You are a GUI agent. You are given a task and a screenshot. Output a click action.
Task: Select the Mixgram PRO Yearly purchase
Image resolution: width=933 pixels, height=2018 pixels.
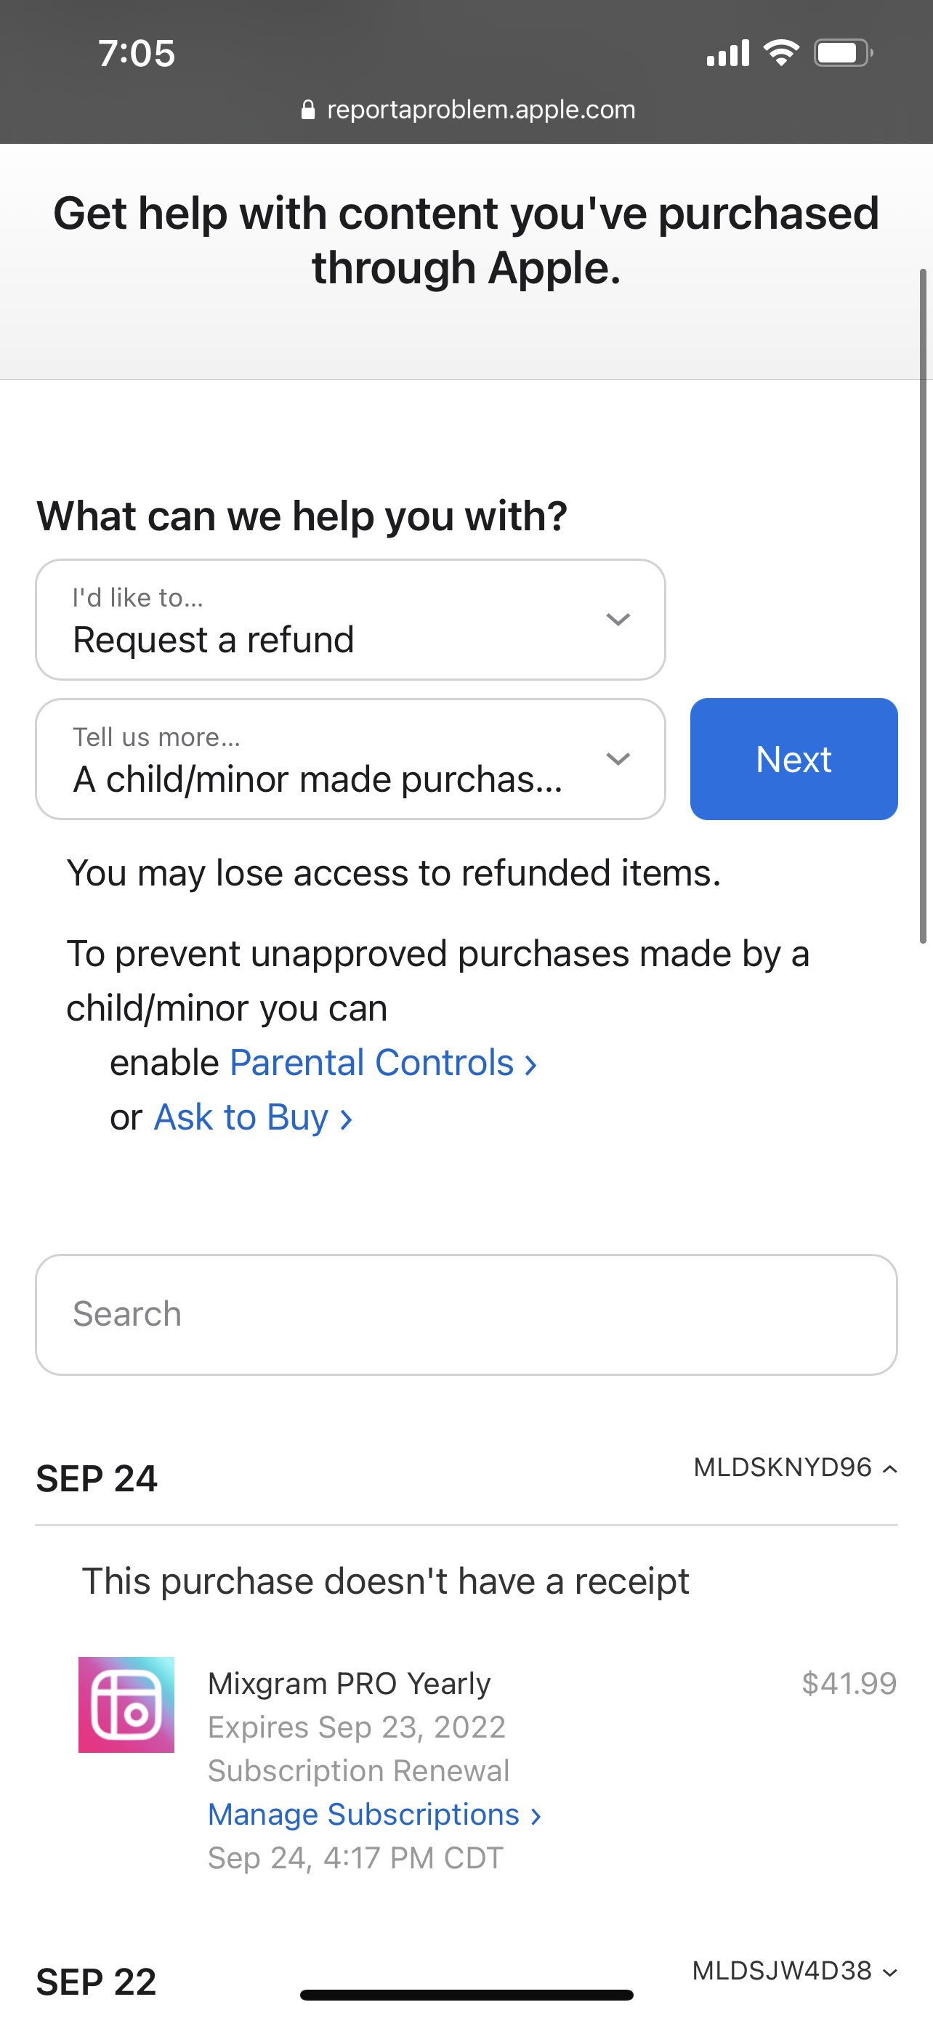coord(349,1684)
